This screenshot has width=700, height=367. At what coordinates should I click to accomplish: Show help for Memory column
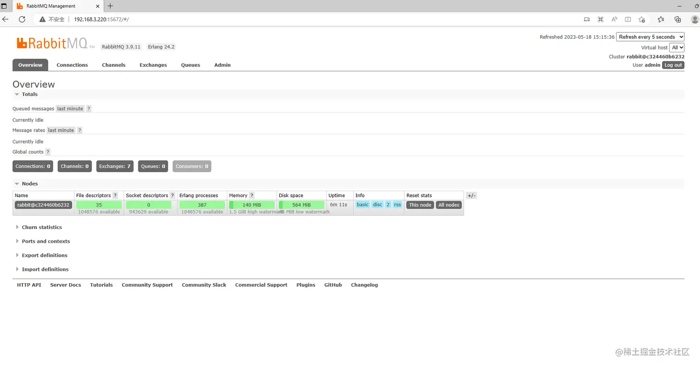click(x=252, y=195)
